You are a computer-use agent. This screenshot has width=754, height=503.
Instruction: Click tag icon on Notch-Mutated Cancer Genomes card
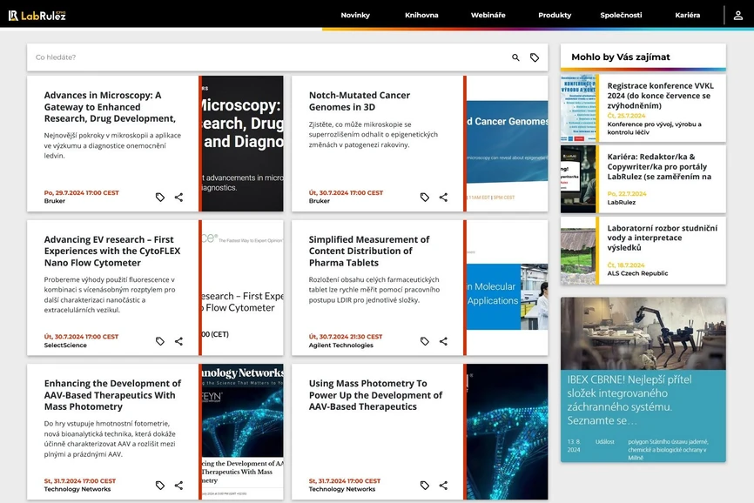point(425,197)
